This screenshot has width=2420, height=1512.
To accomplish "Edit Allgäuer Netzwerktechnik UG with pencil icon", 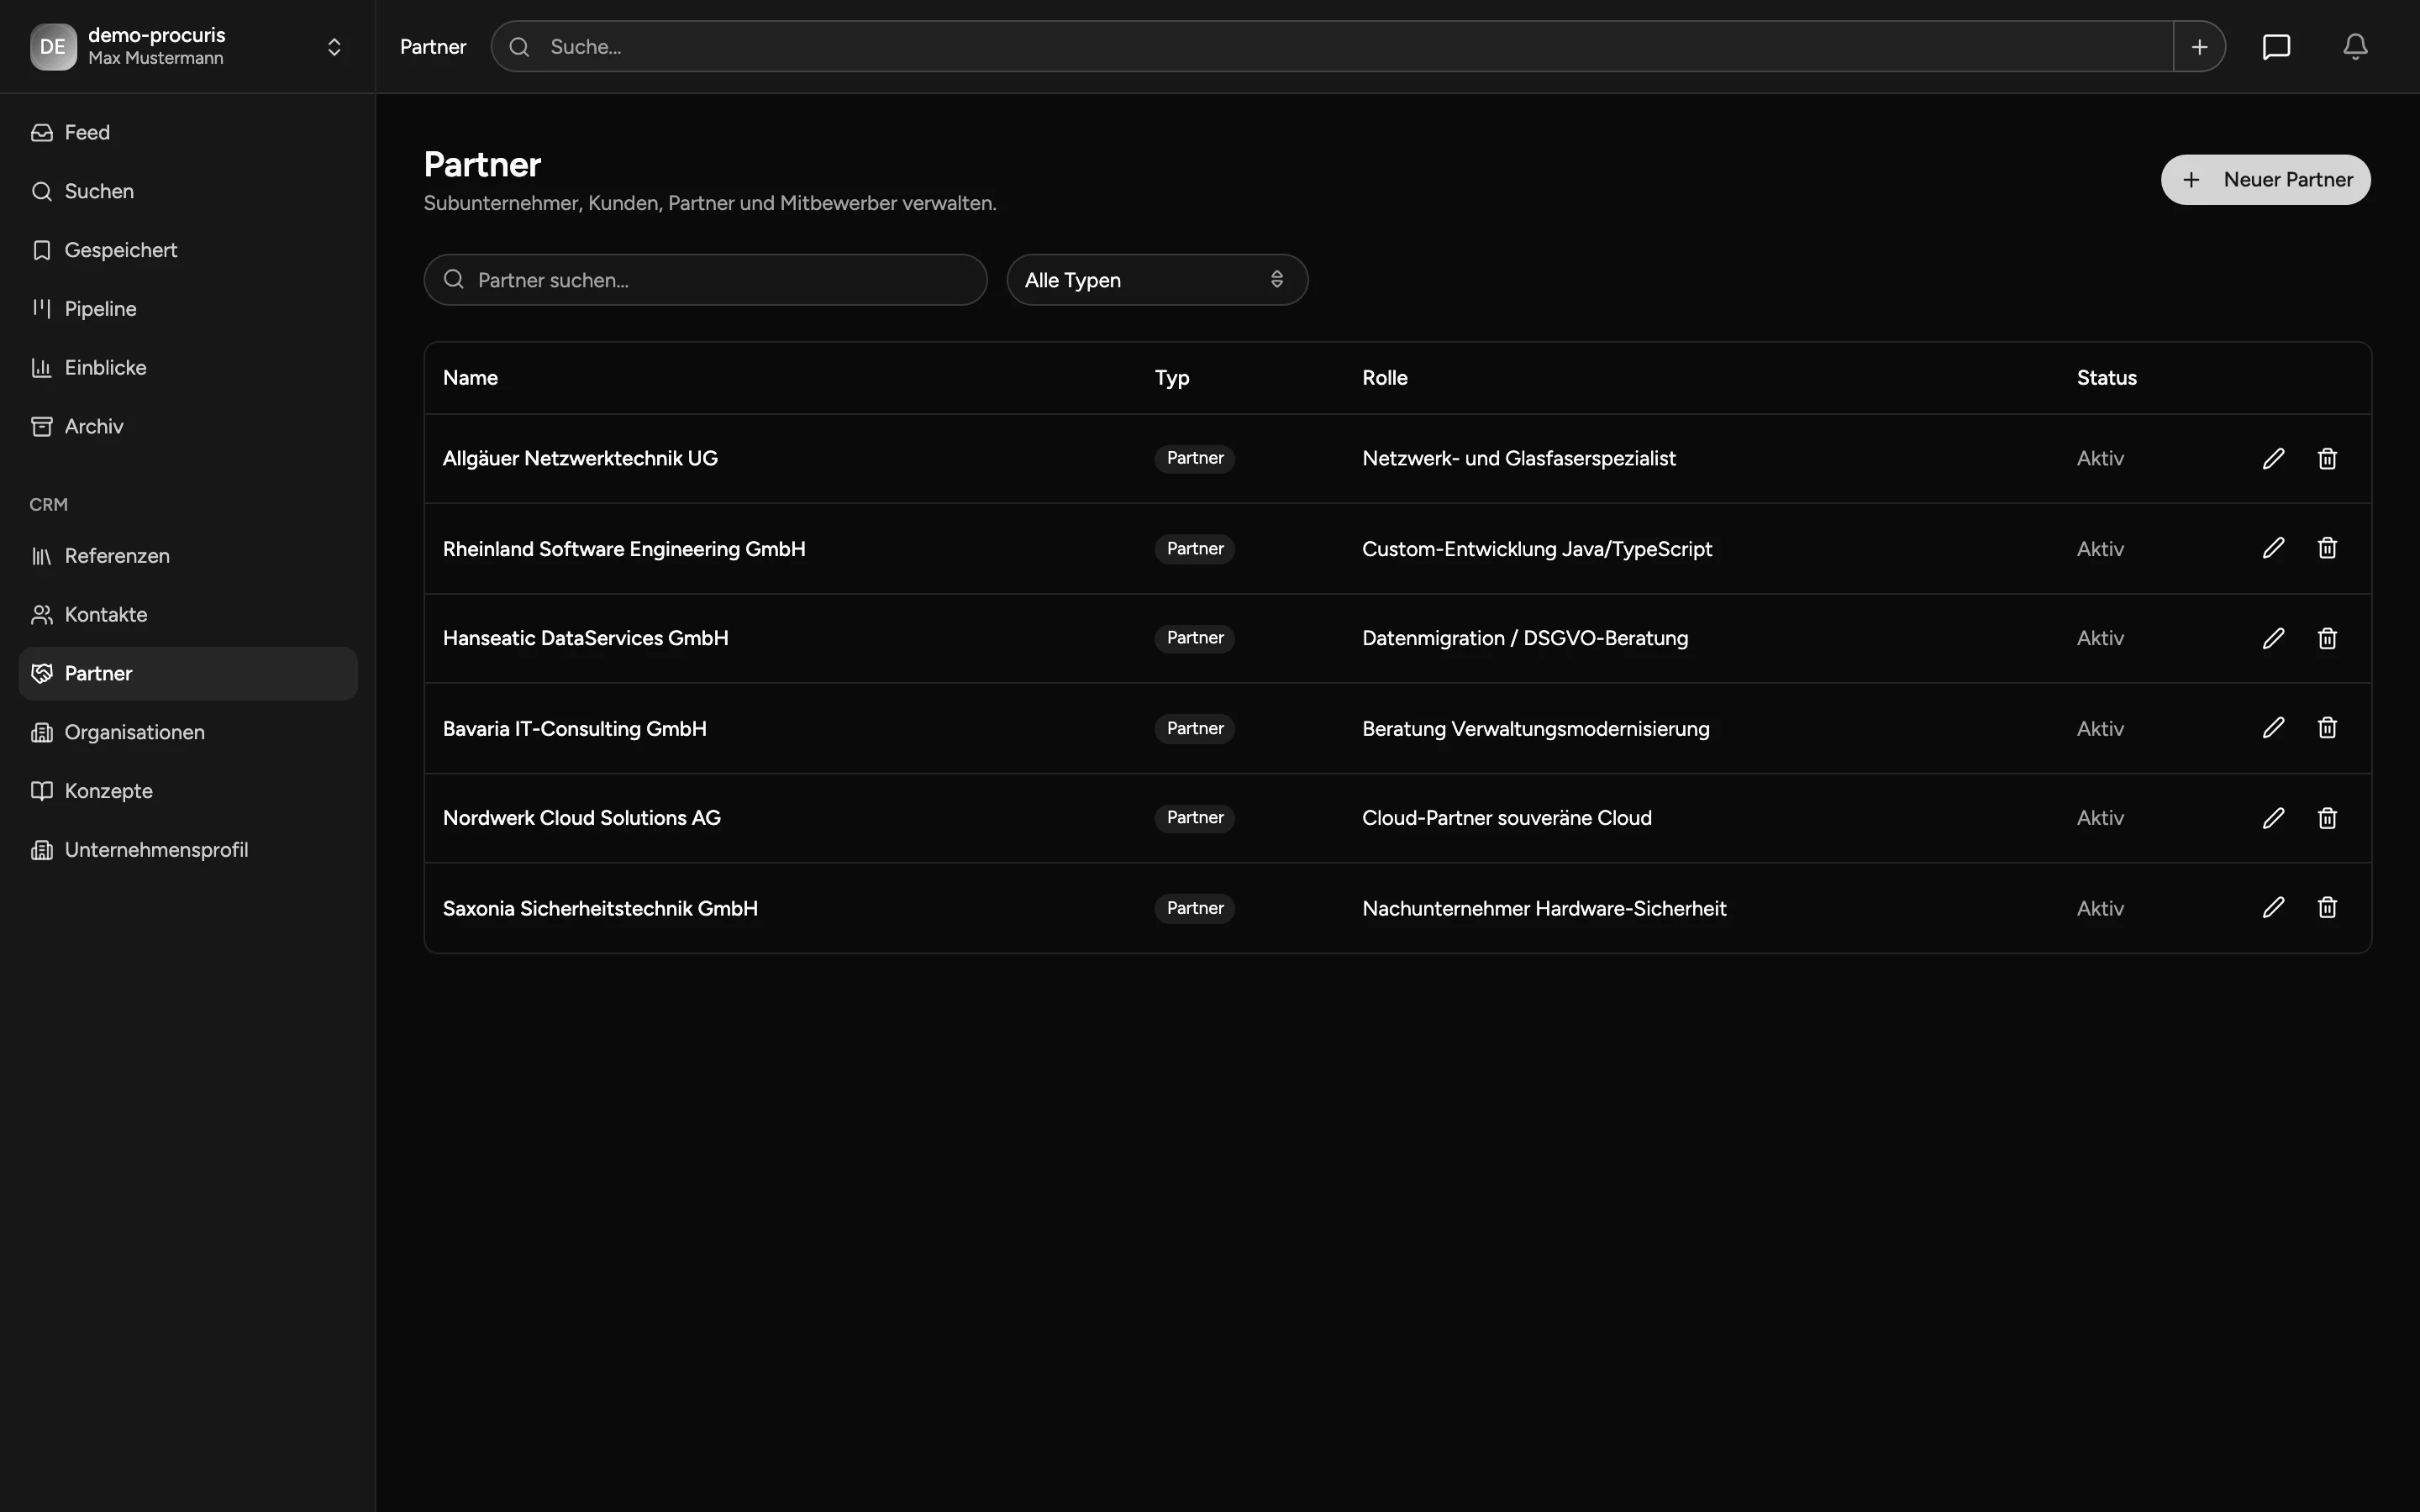I will coord(2273,458).
